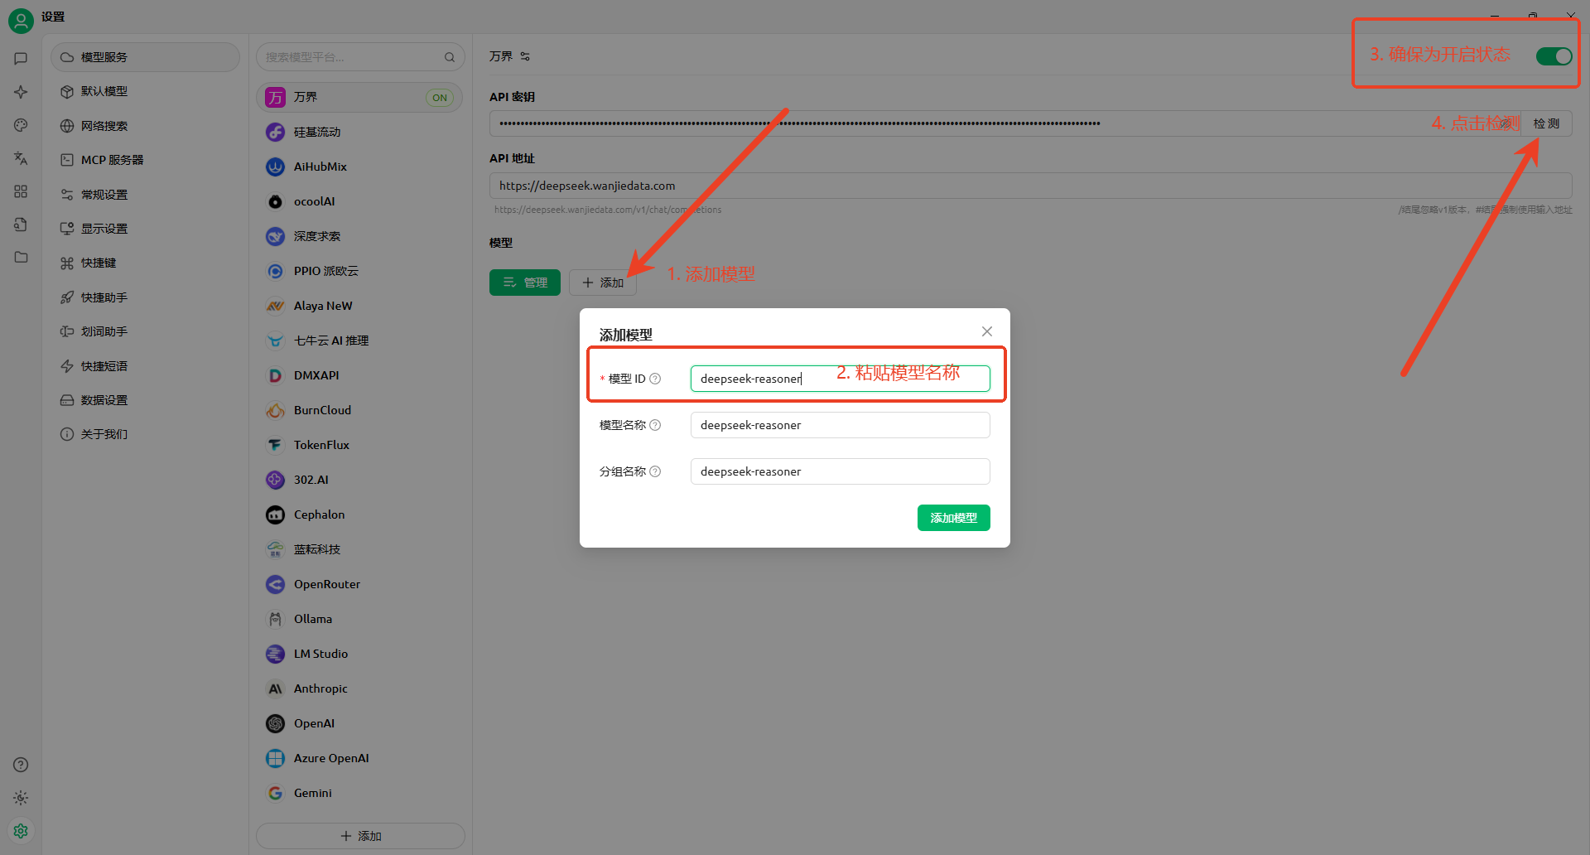This screenshot has width=1590, height=855.
Task: Switch theme with the sun icon
Action: click(21, 798)
